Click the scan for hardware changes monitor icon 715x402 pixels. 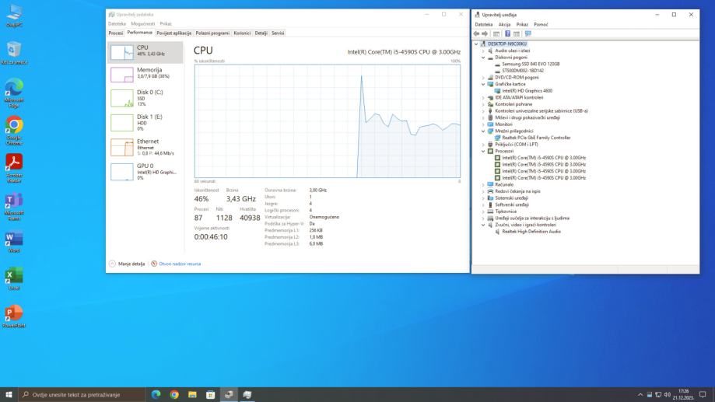528,33
